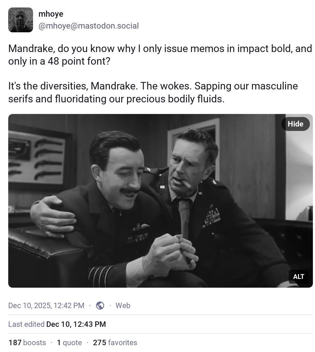
Task: View the 1 quote link
Action: point(69,342)
